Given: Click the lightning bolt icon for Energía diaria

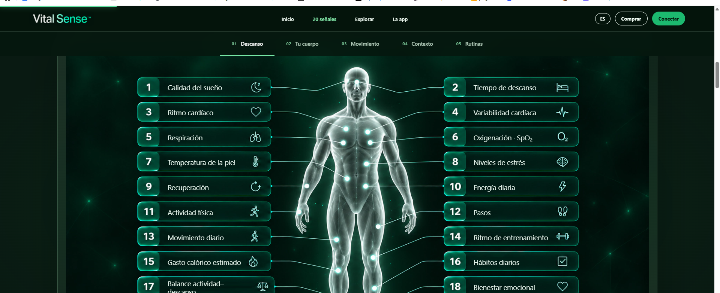Looking at the screenshot, I should tap(562, 186).
